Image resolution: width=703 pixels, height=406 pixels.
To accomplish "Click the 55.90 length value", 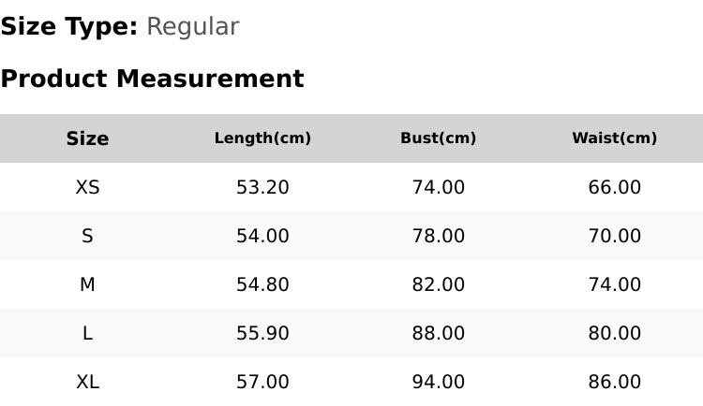I will pyautogui.click(x=262, y=333).
